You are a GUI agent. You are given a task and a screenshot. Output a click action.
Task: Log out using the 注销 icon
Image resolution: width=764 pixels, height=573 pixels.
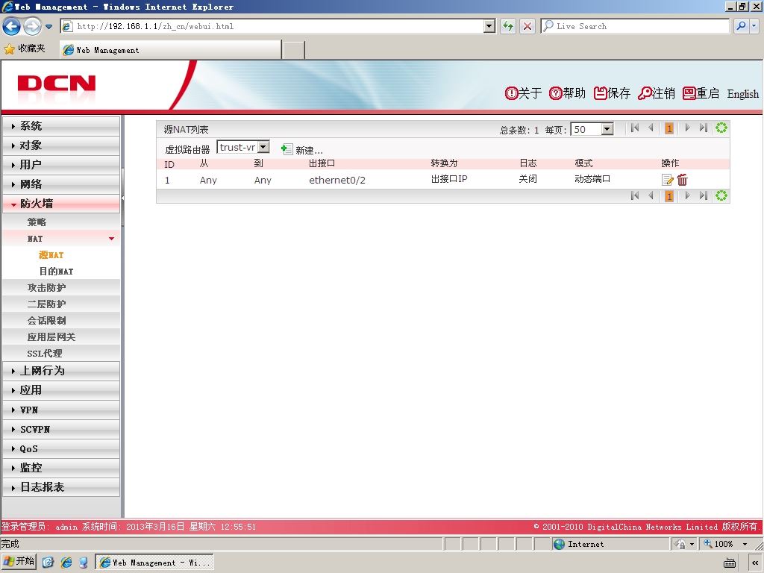point(644,93)
